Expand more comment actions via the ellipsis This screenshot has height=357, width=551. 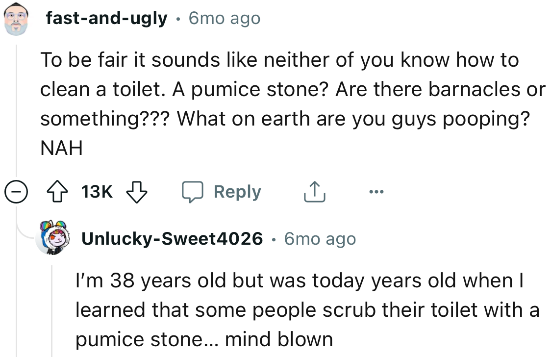pos(376,192)
